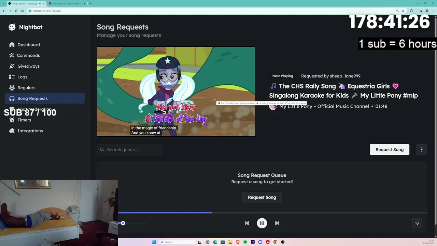This screenshot has width=437, height=246.
Task: Click the Dashboard home icon
Action: point(12,45)
